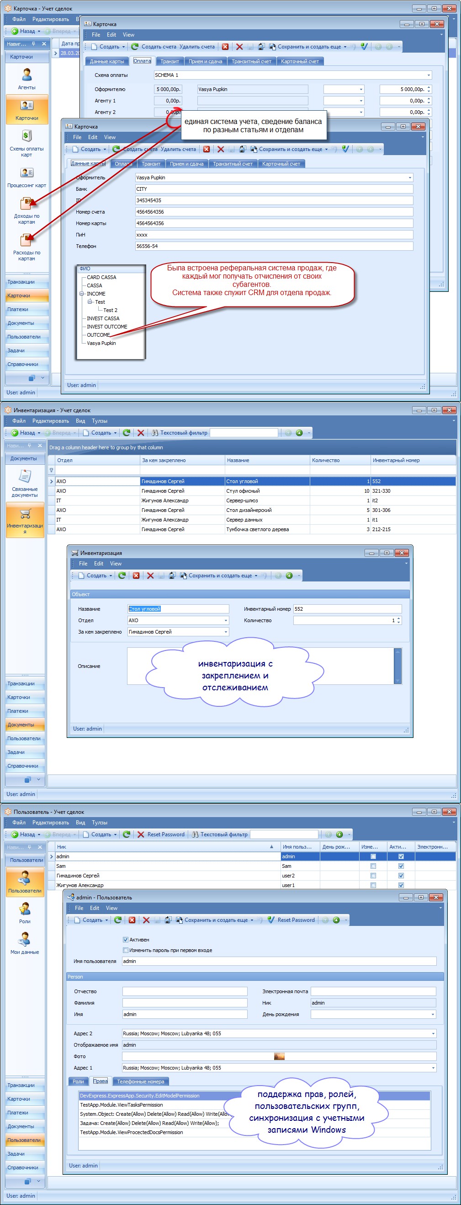The width and height of the screenshot is (461, 1205).
Task: Toggle Акти... checkbox for admin row
Action: tap(401, 856)
